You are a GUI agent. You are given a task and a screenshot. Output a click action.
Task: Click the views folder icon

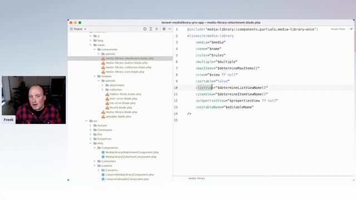[x=95, y=45]
